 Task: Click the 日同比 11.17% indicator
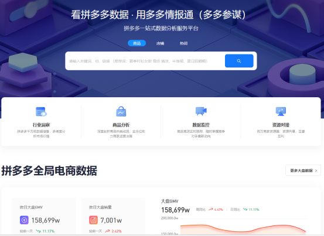pos(245,210)
